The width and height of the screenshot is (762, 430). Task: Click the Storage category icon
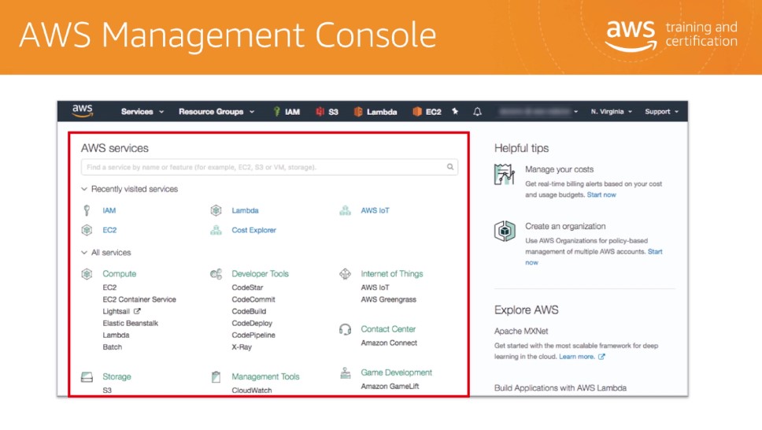[x=87, y=376]
